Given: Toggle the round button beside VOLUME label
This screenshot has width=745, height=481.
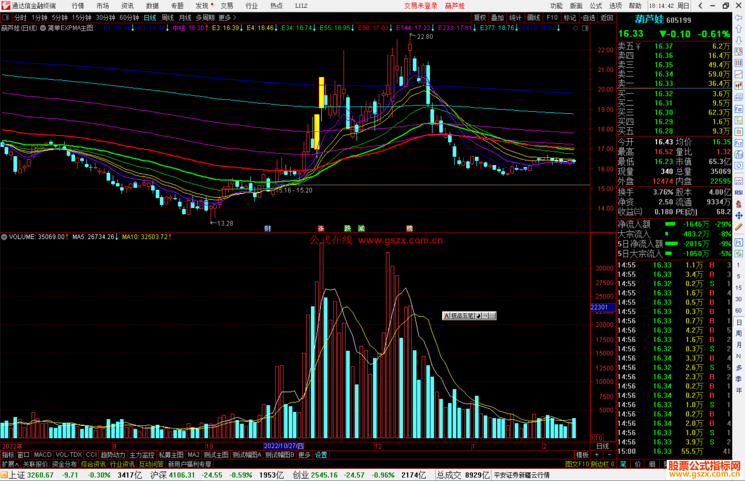Looking at the screenshot, I should [4, 237].
